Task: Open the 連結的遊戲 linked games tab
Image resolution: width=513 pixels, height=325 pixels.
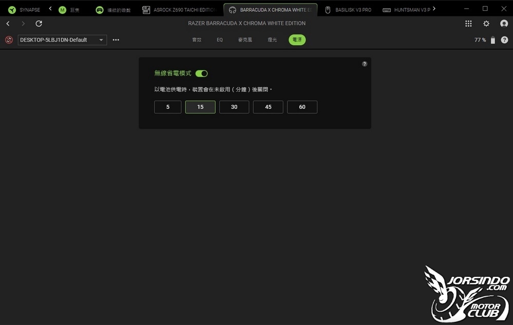Action: tap(113, 10)
